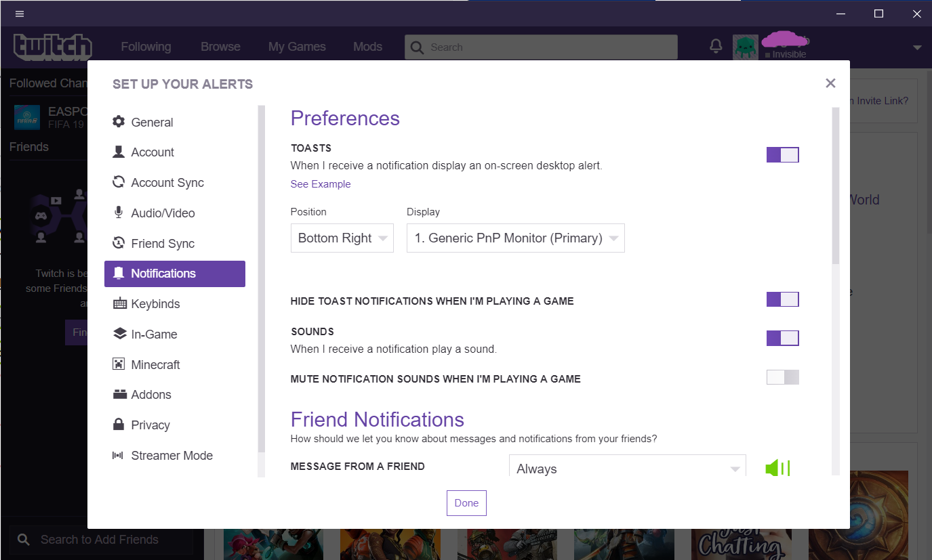This screenshot has height=560, width=932.
Task: Click the Friend Notifications heading
Action: [378, 419]
